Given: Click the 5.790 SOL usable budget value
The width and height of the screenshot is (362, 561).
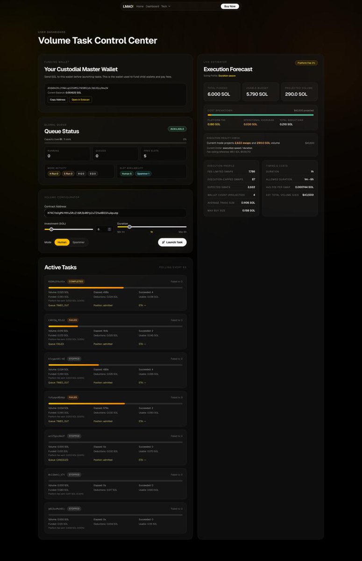Looking at the screenshot, I should [x=257, y=94].
